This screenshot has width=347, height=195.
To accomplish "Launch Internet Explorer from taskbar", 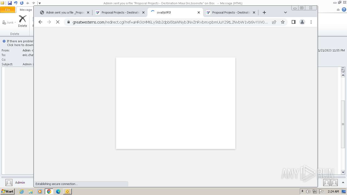I will coord(21,191).
